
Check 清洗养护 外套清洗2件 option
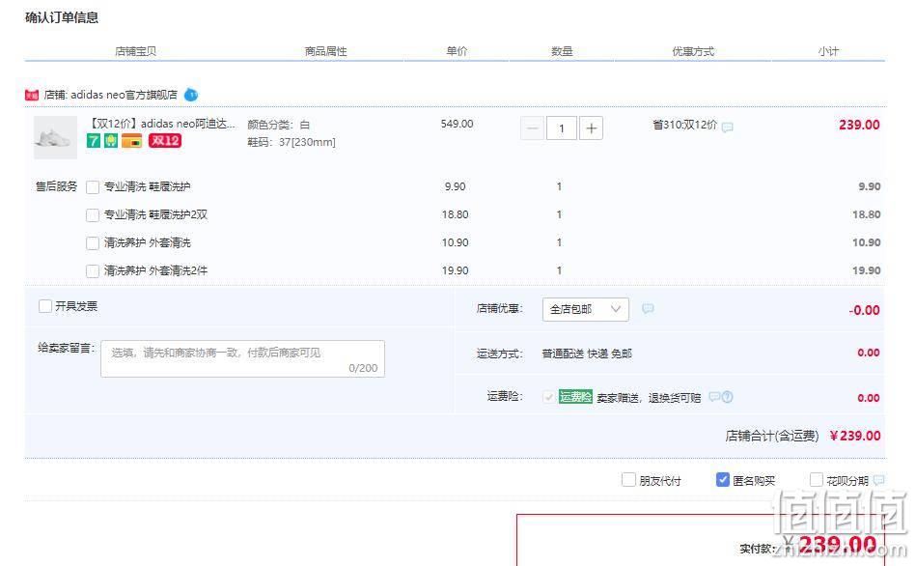click(x=93, y=271)
